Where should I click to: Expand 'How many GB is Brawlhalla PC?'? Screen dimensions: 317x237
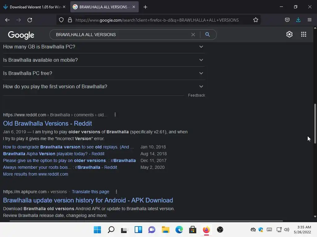pos(104,47)
